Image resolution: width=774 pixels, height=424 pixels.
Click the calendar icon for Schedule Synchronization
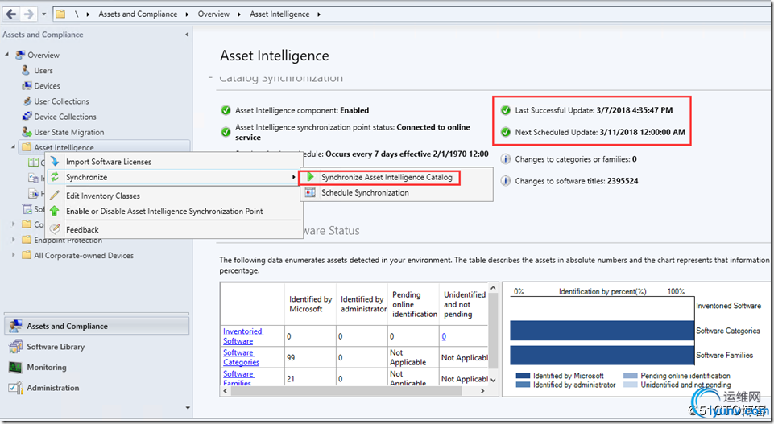(x=310, y=192)
